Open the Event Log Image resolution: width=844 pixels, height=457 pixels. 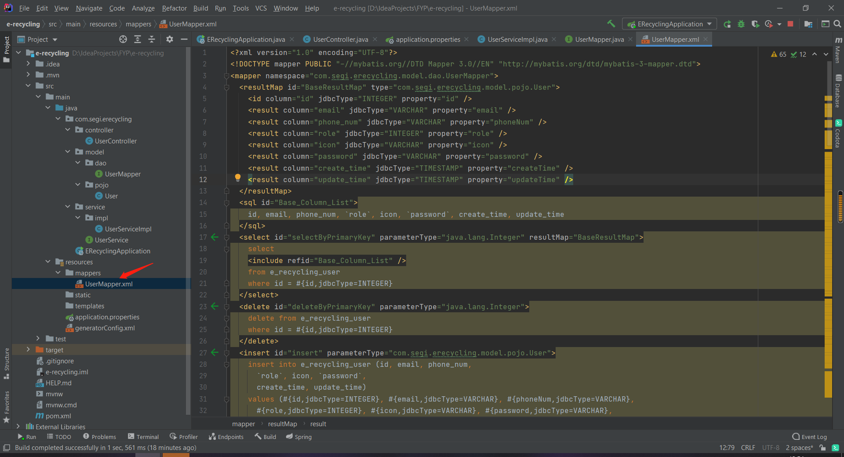click(x=809, y=437)
